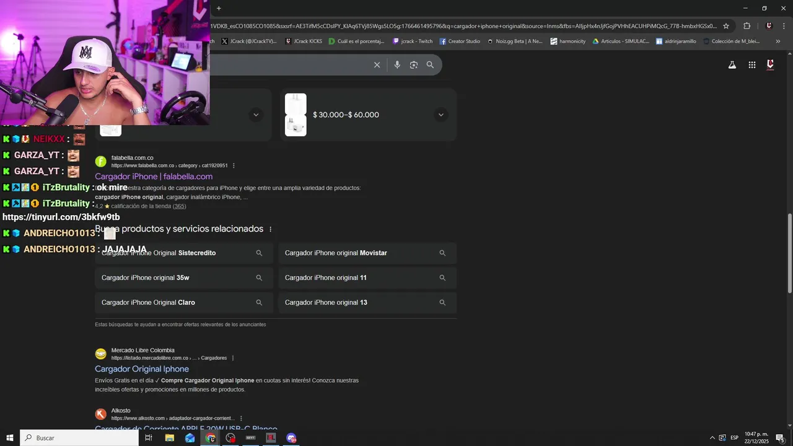Image resolution: width=793 pixels, height=446 pixels.
Task: Click the Mercado Libre Colombia site name
Action: [x=142, y=350]
